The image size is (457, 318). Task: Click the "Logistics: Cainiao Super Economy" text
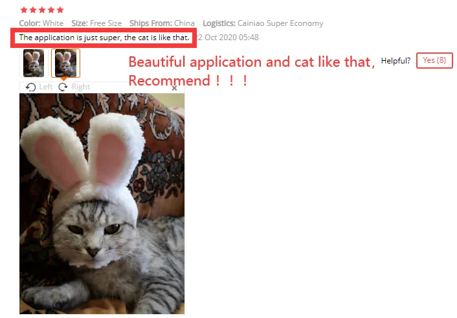(x=263, y=23)
